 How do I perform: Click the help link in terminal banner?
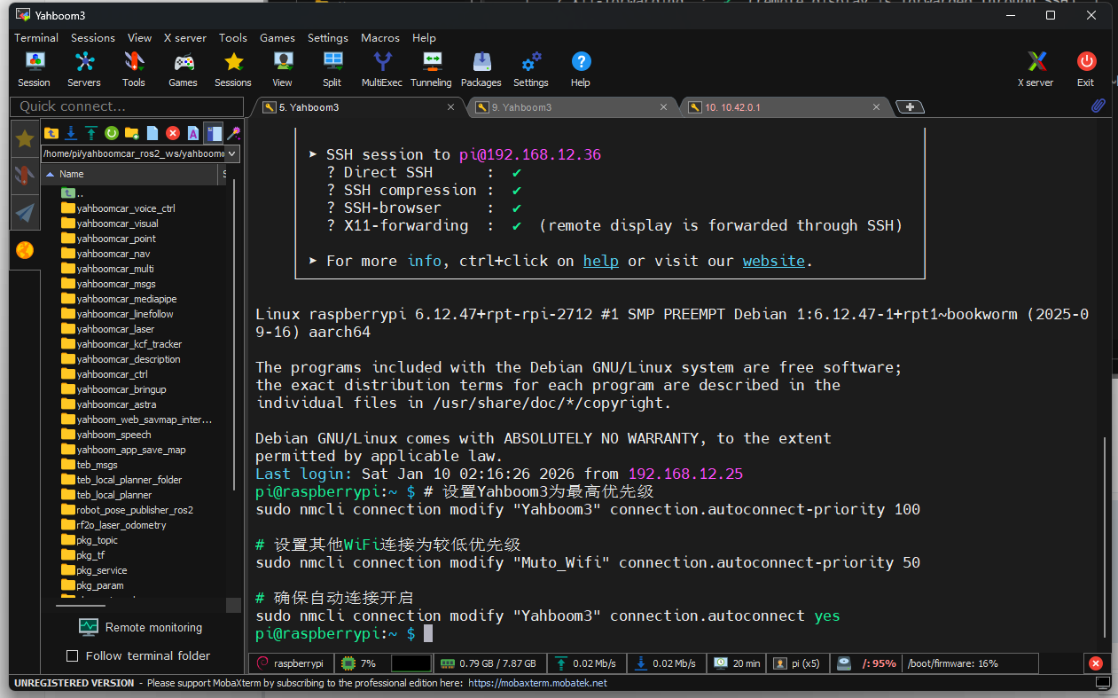coord(600,262)
